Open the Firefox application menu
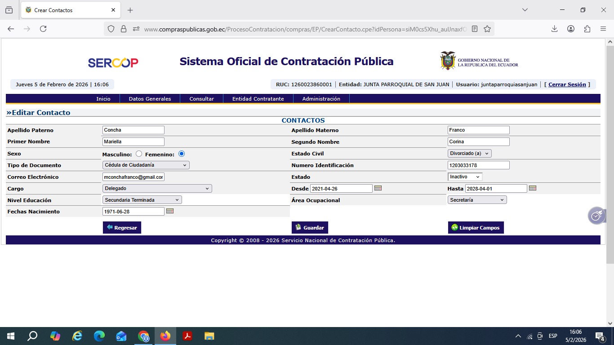 click(603, 29)
